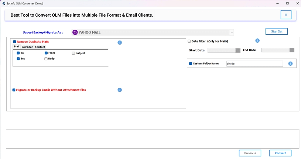
Task: Click the End Date input field
Action: click(x=275, y=50)
